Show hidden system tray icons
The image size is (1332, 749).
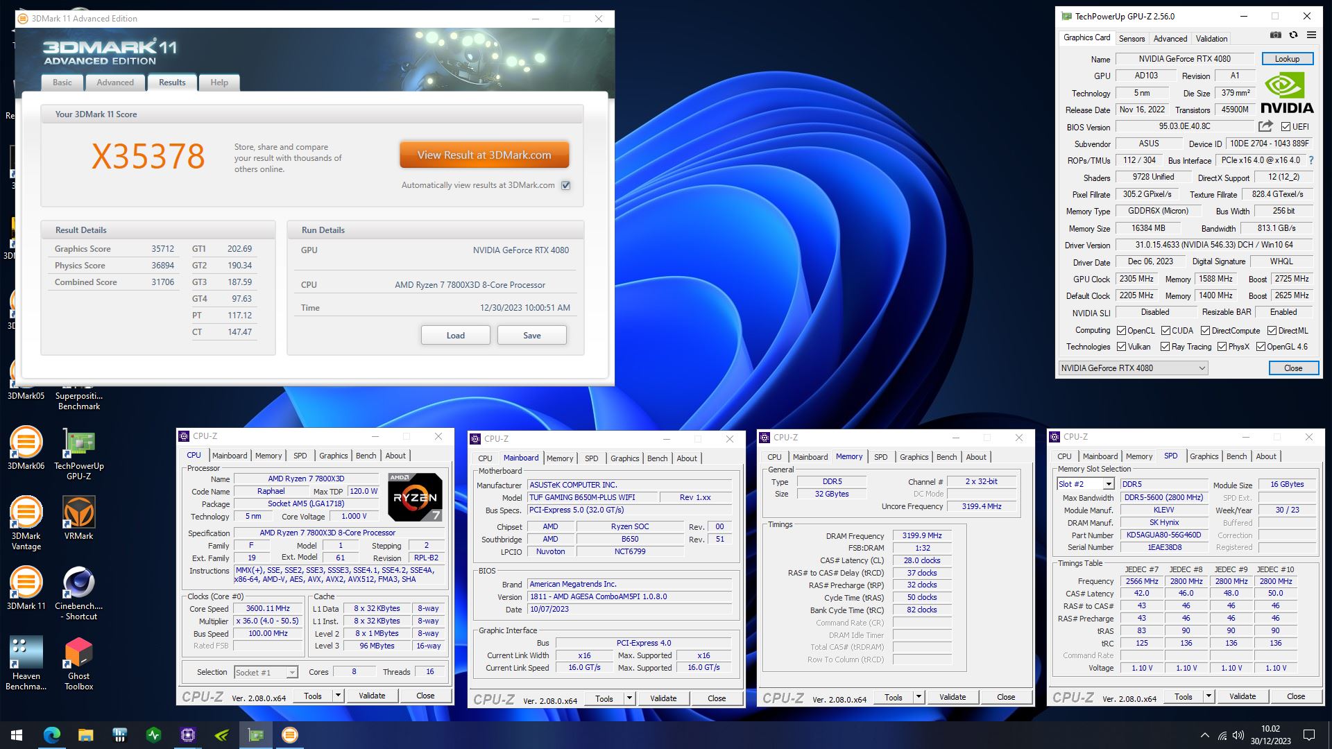click(1204, 735)
